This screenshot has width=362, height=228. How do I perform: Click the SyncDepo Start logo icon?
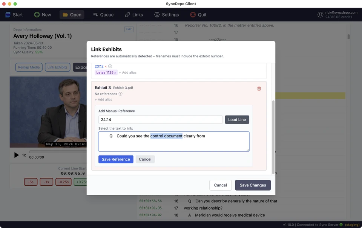pos(8,15)
